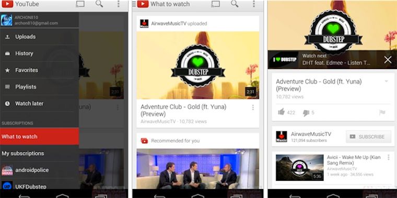397x198 pixels.
Task: Tap the 'DHT feat. Edmee' watch next title
Action: coord(336,63)
